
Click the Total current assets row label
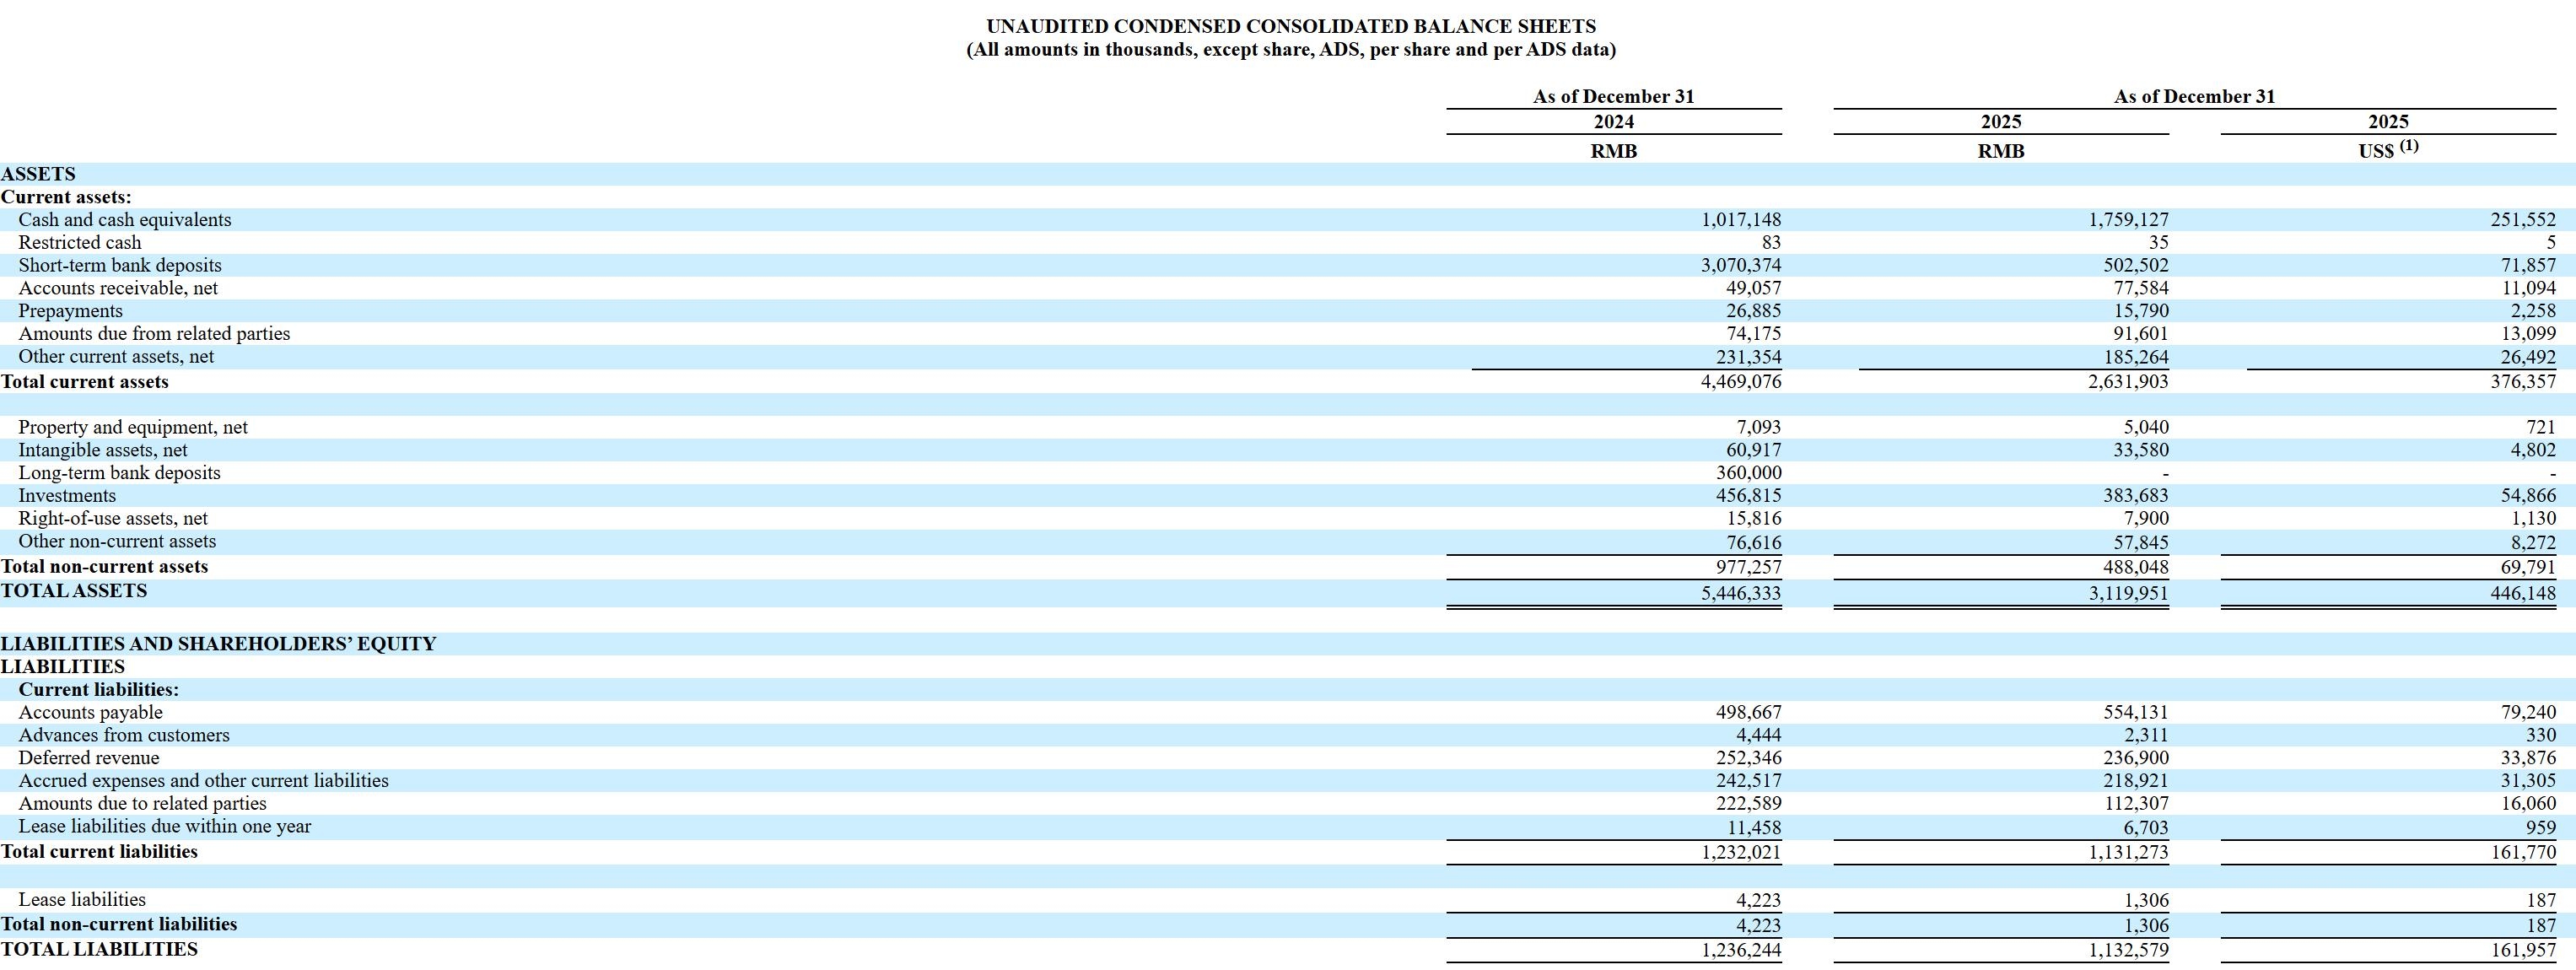pyautogui.click(x=85, y=382)
